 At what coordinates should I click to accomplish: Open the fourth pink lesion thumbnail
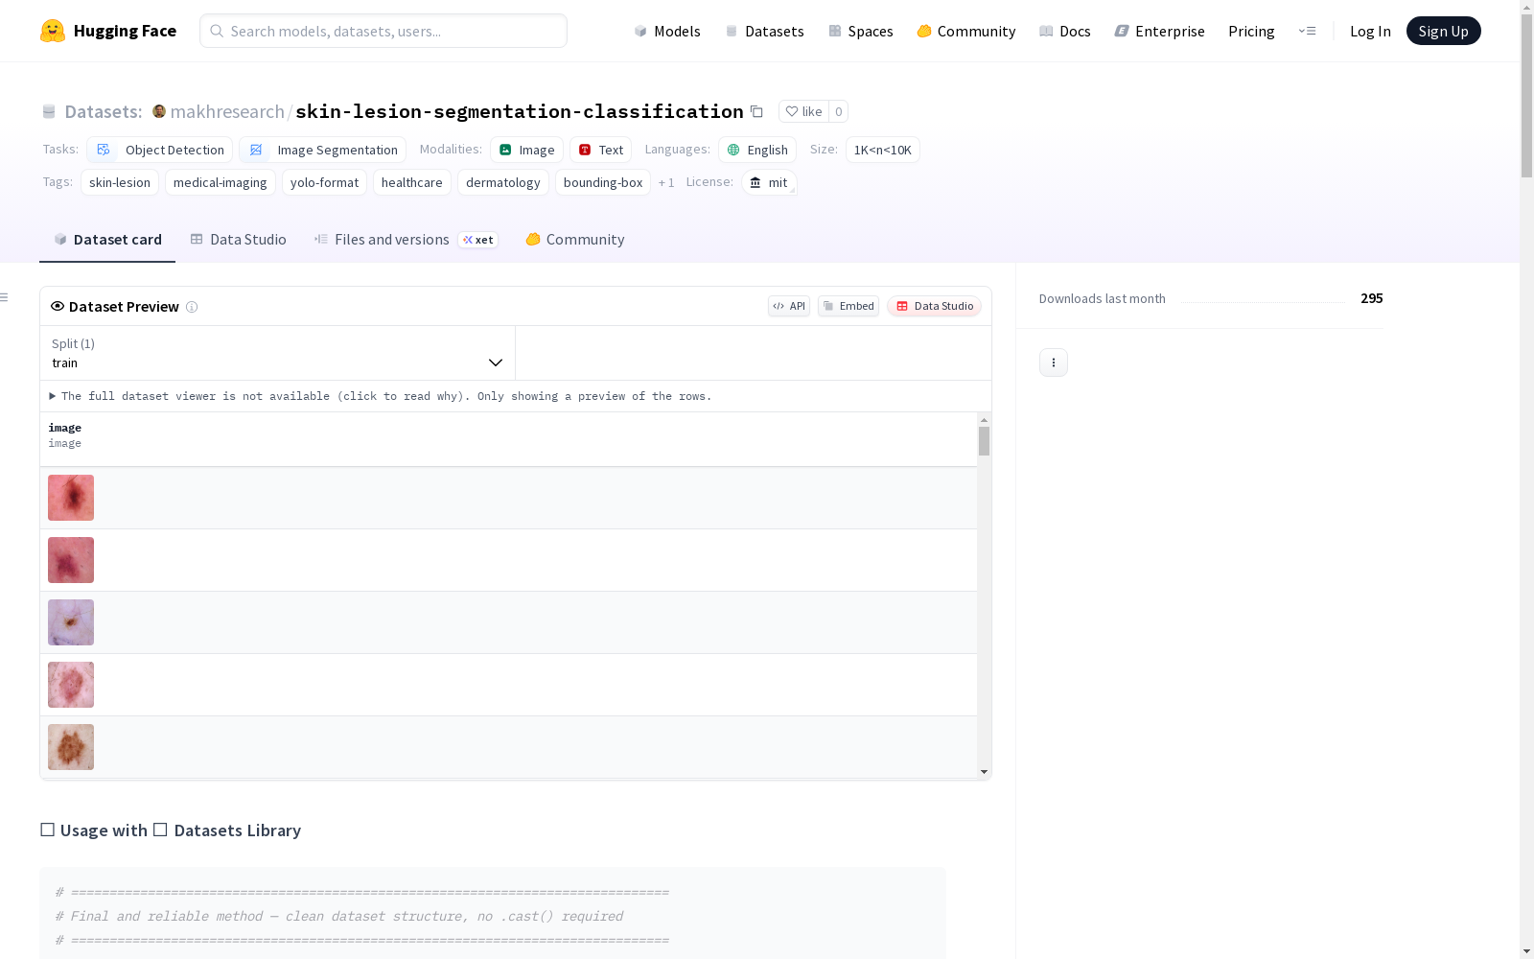click(x=71, y=685)
